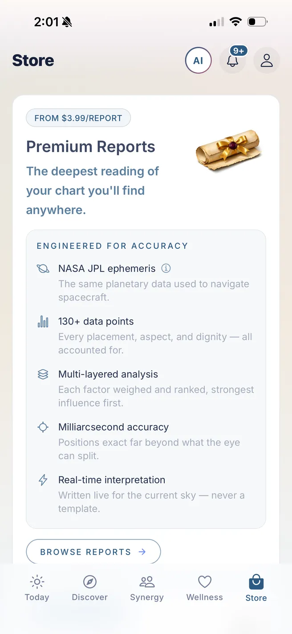Go to the Wellness tab
This screenshot has height=634, width=292.
205,588
